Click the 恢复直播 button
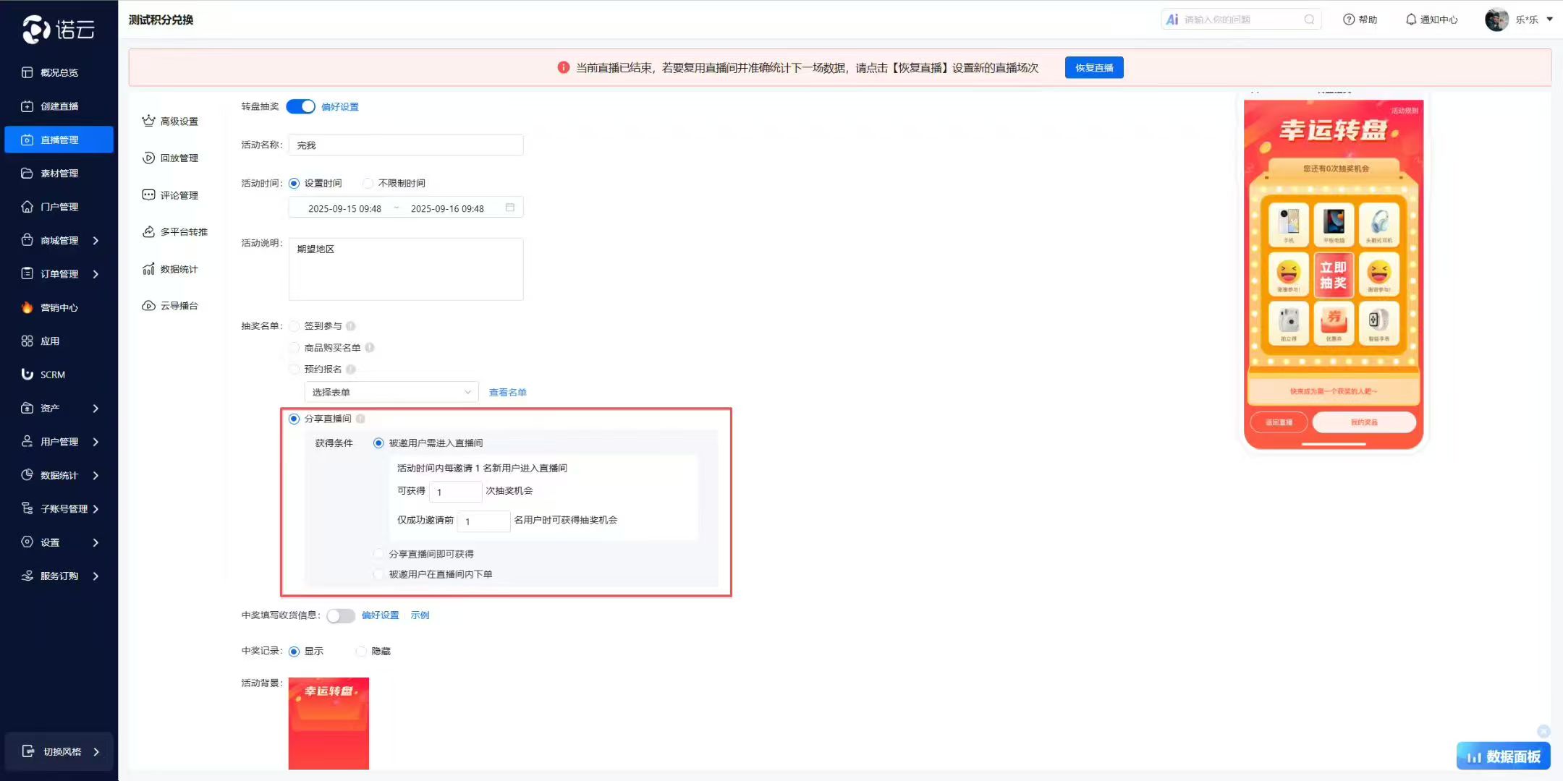This screenshot has width=1563, height=781. (x=1093, y=67)
